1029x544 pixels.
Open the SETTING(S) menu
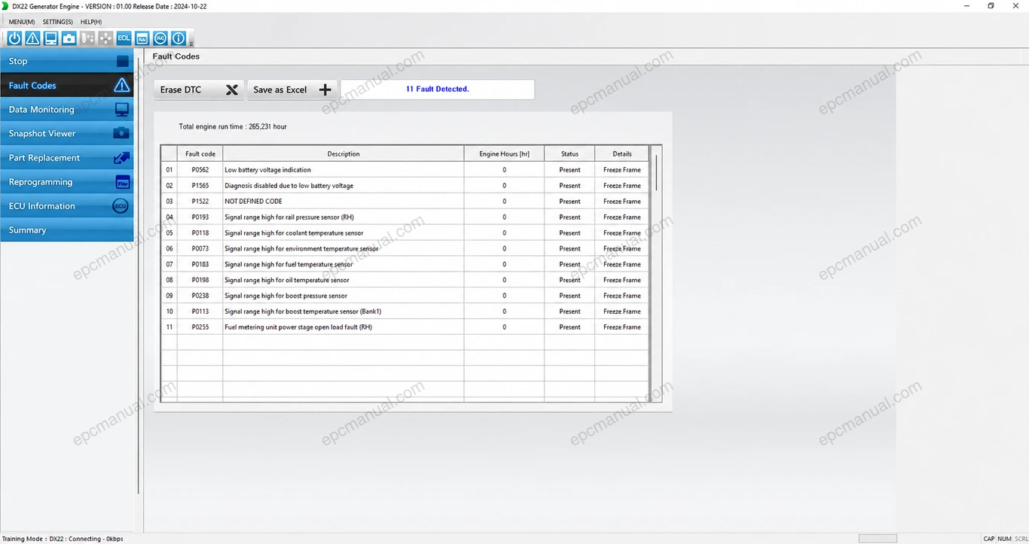click(x=58, y=22)
